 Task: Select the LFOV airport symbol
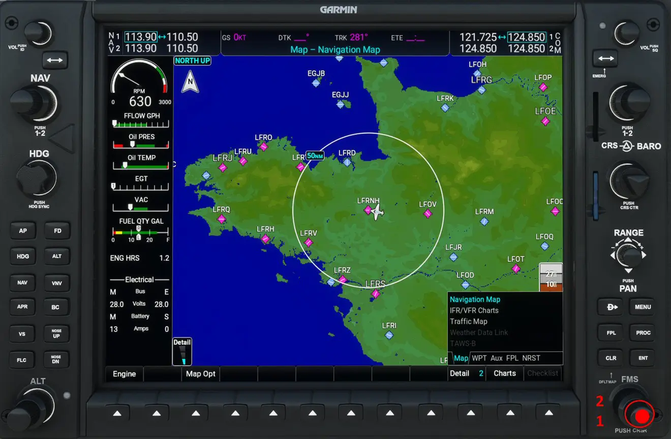coord(428,213)
